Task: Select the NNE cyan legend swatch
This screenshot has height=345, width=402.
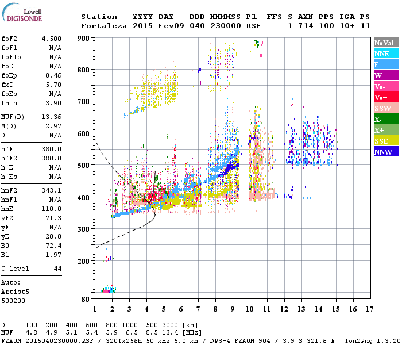Action: click(386, 53)
